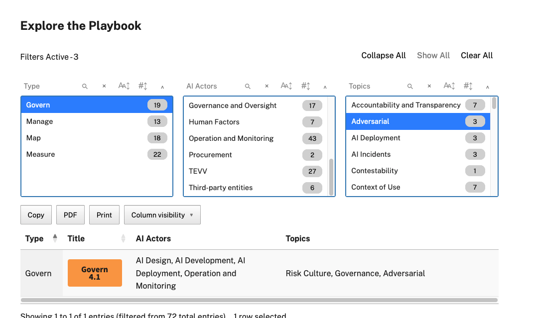This screenshot has width=535, height=318.
Task: Click Clear All filters link
Action: click(x=477, y=56)
